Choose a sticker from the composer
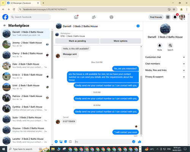This screenshot has height=152, width=190. (66, 142)
